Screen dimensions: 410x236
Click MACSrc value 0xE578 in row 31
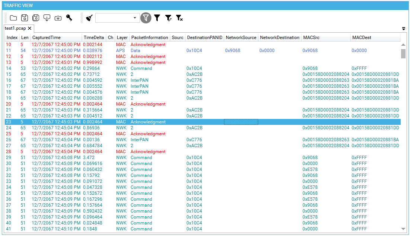click(310, 169)
